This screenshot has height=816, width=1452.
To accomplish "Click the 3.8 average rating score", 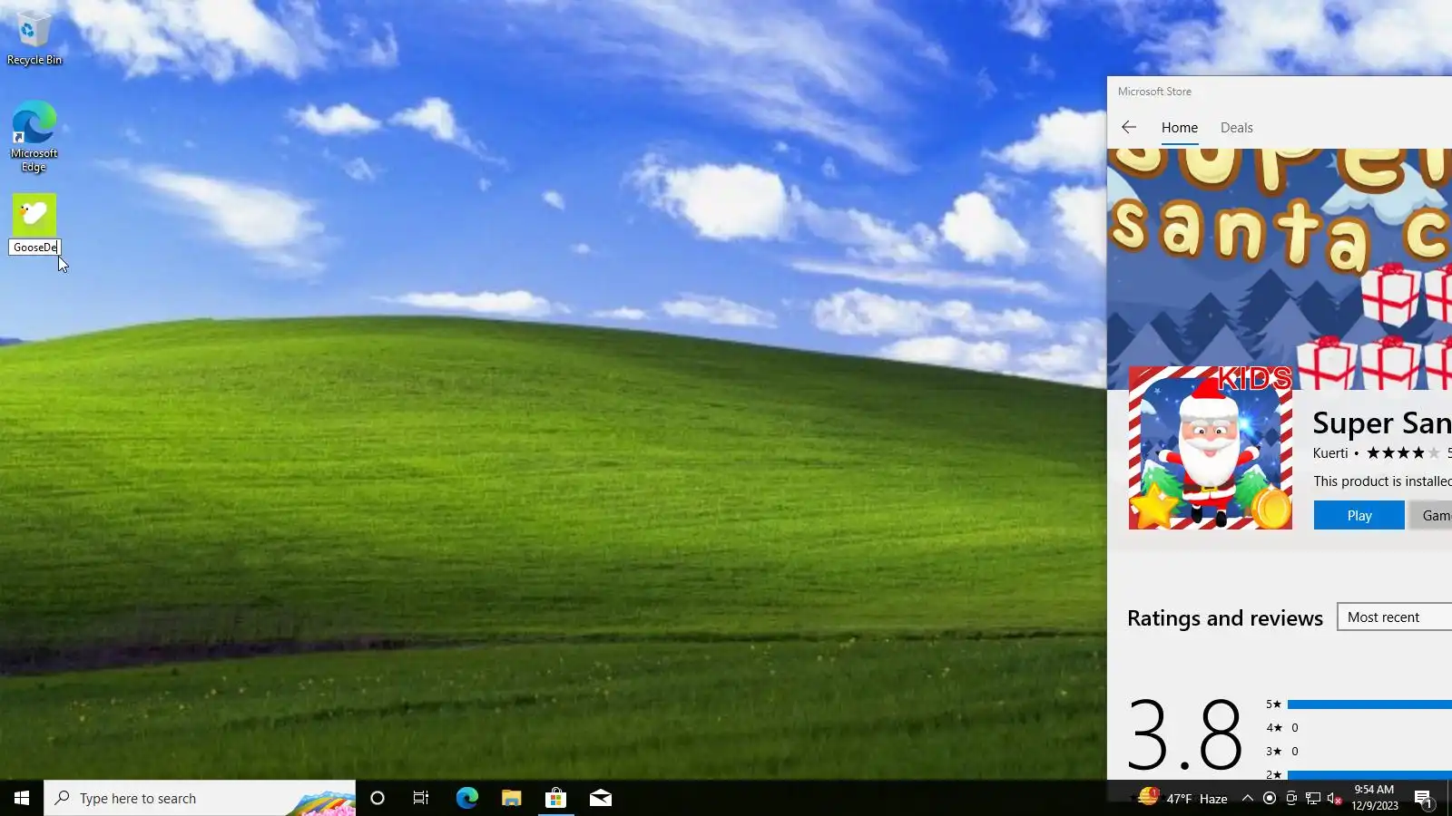I will tap(1184, 734).
